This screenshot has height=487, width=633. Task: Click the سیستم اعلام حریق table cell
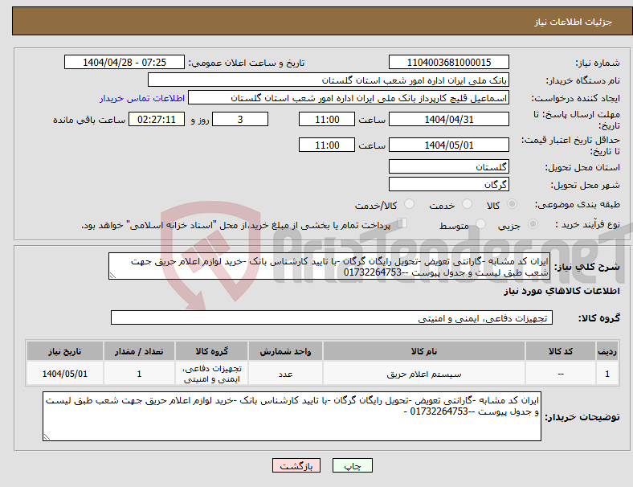tap(424, 374)
